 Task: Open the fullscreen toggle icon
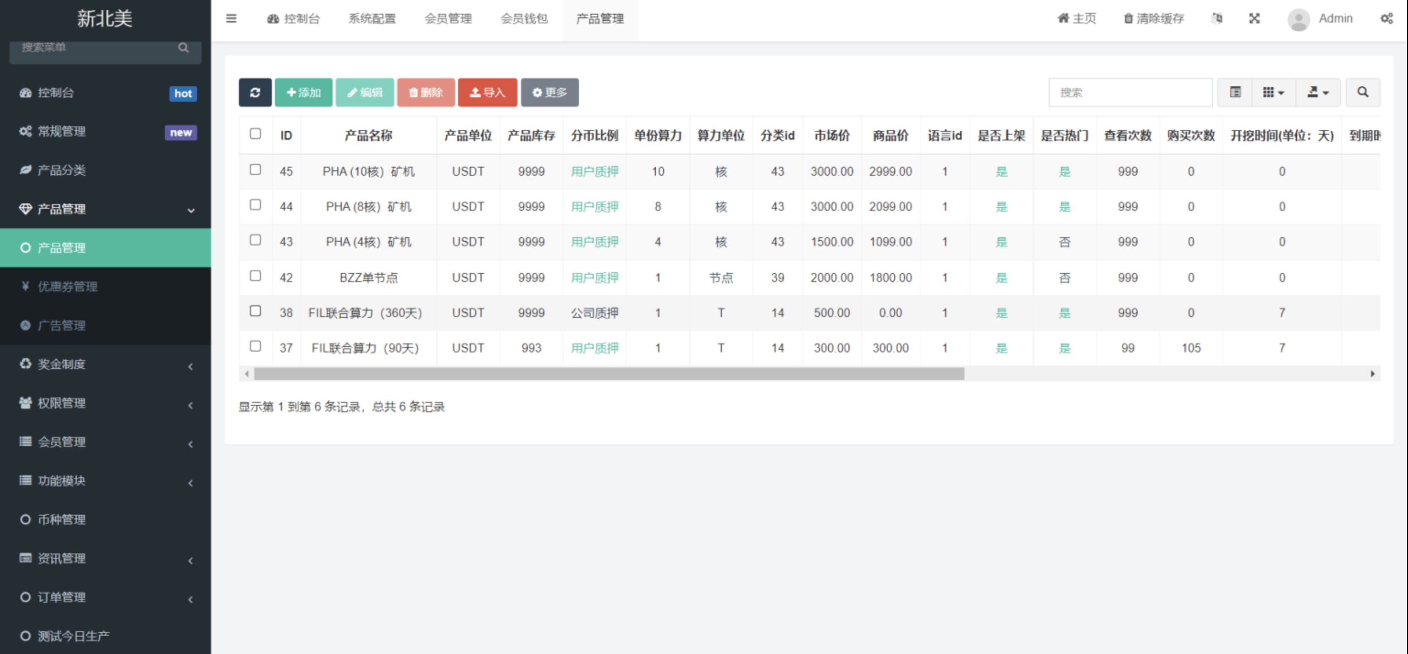[x=1255, y=18]
